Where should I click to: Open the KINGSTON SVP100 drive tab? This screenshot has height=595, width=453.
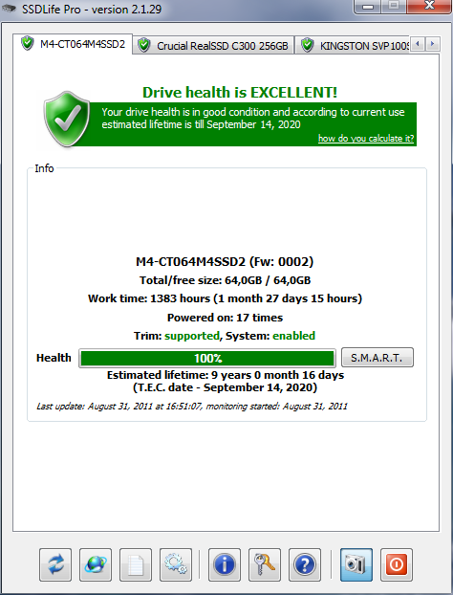(353, 46)
